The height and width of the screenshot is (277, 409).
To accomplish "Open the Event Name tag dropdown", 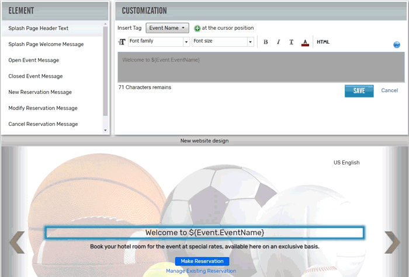I will point(167,28).
